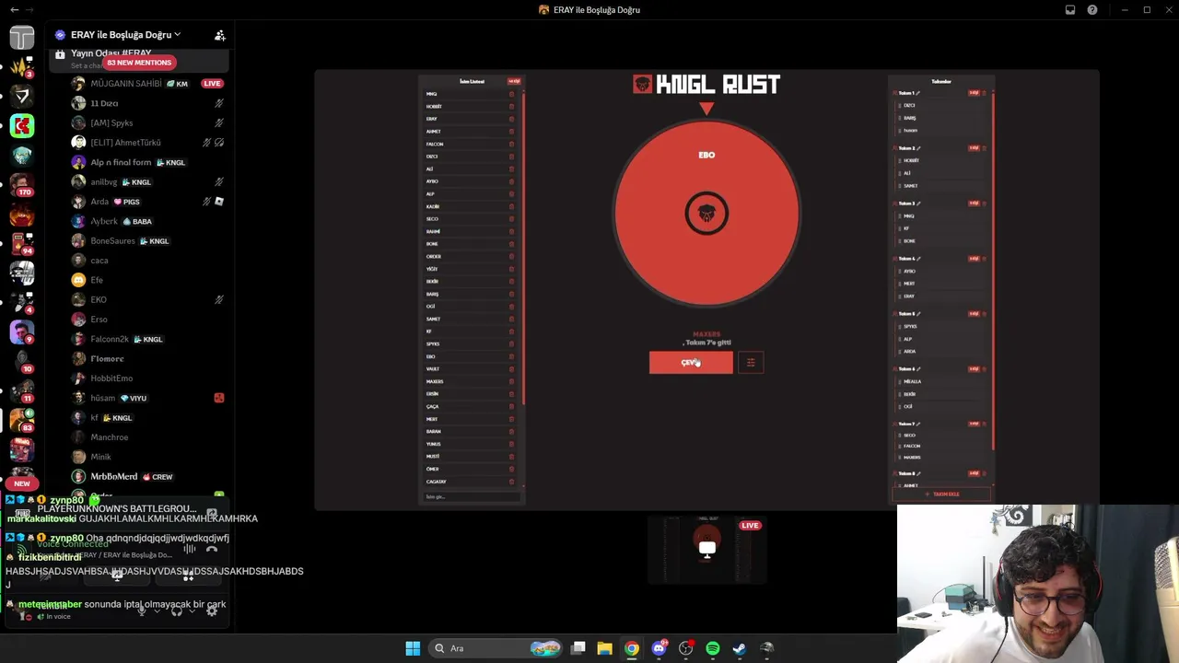1179x663 pixels.
Task: Delete Takım 4 with its trash icon
Action: pos(984,259)
